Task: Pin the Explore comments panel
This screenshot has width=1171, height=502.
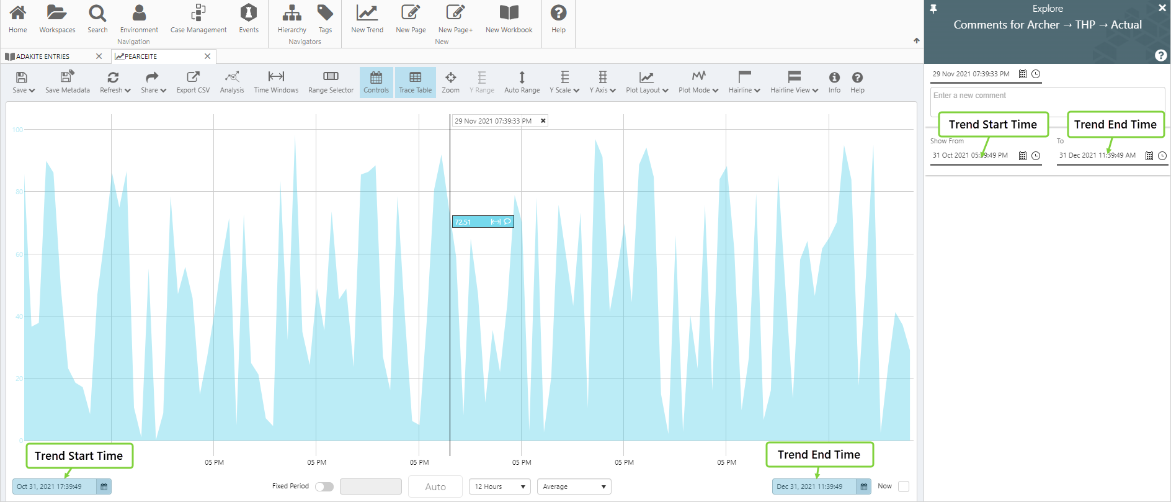Action: 933,9
